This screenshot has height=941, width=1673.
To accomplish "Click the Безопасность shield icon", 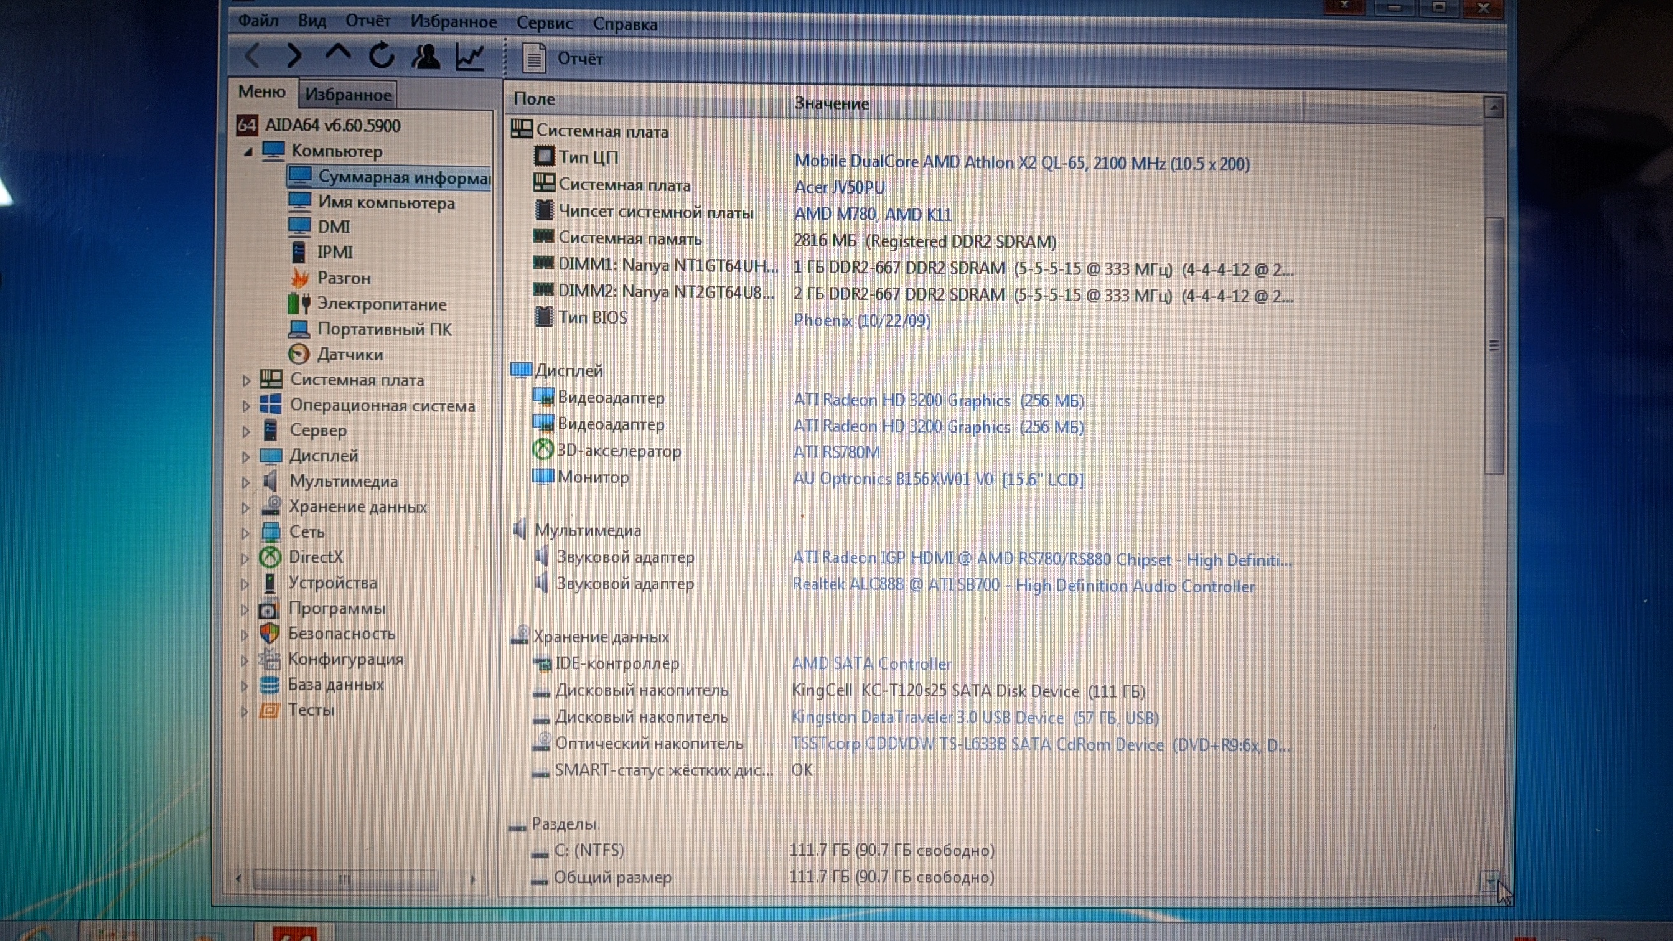I will point(269,634).
